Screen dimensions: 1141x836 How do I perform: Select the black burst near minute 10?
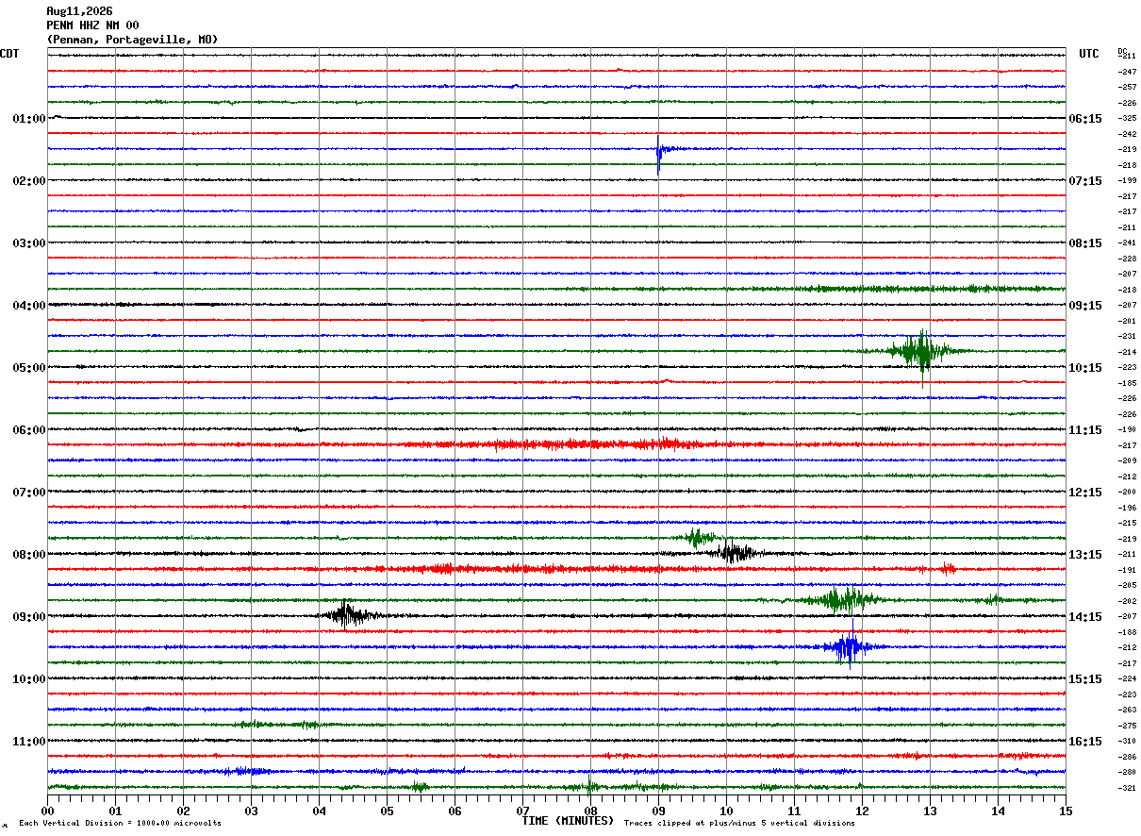[x=736, y=553]
